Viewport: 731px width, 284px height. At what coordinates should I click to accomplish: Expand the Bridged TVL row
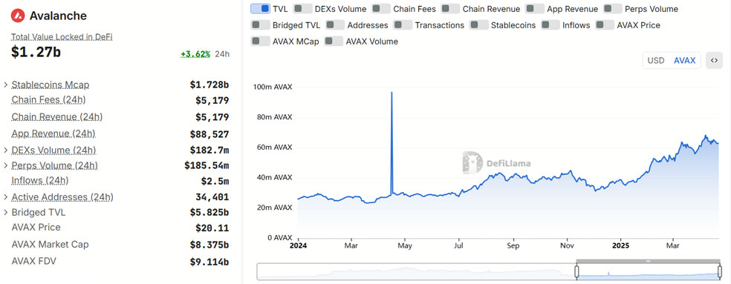[x=6, y=212]
